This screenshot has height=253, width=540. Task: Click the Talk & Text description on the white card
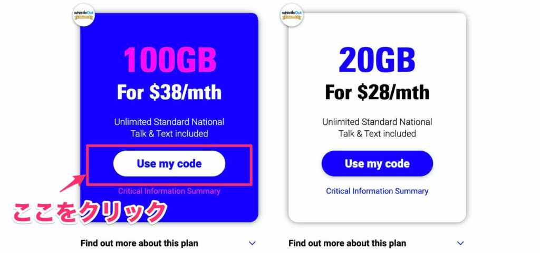[377, 128]
